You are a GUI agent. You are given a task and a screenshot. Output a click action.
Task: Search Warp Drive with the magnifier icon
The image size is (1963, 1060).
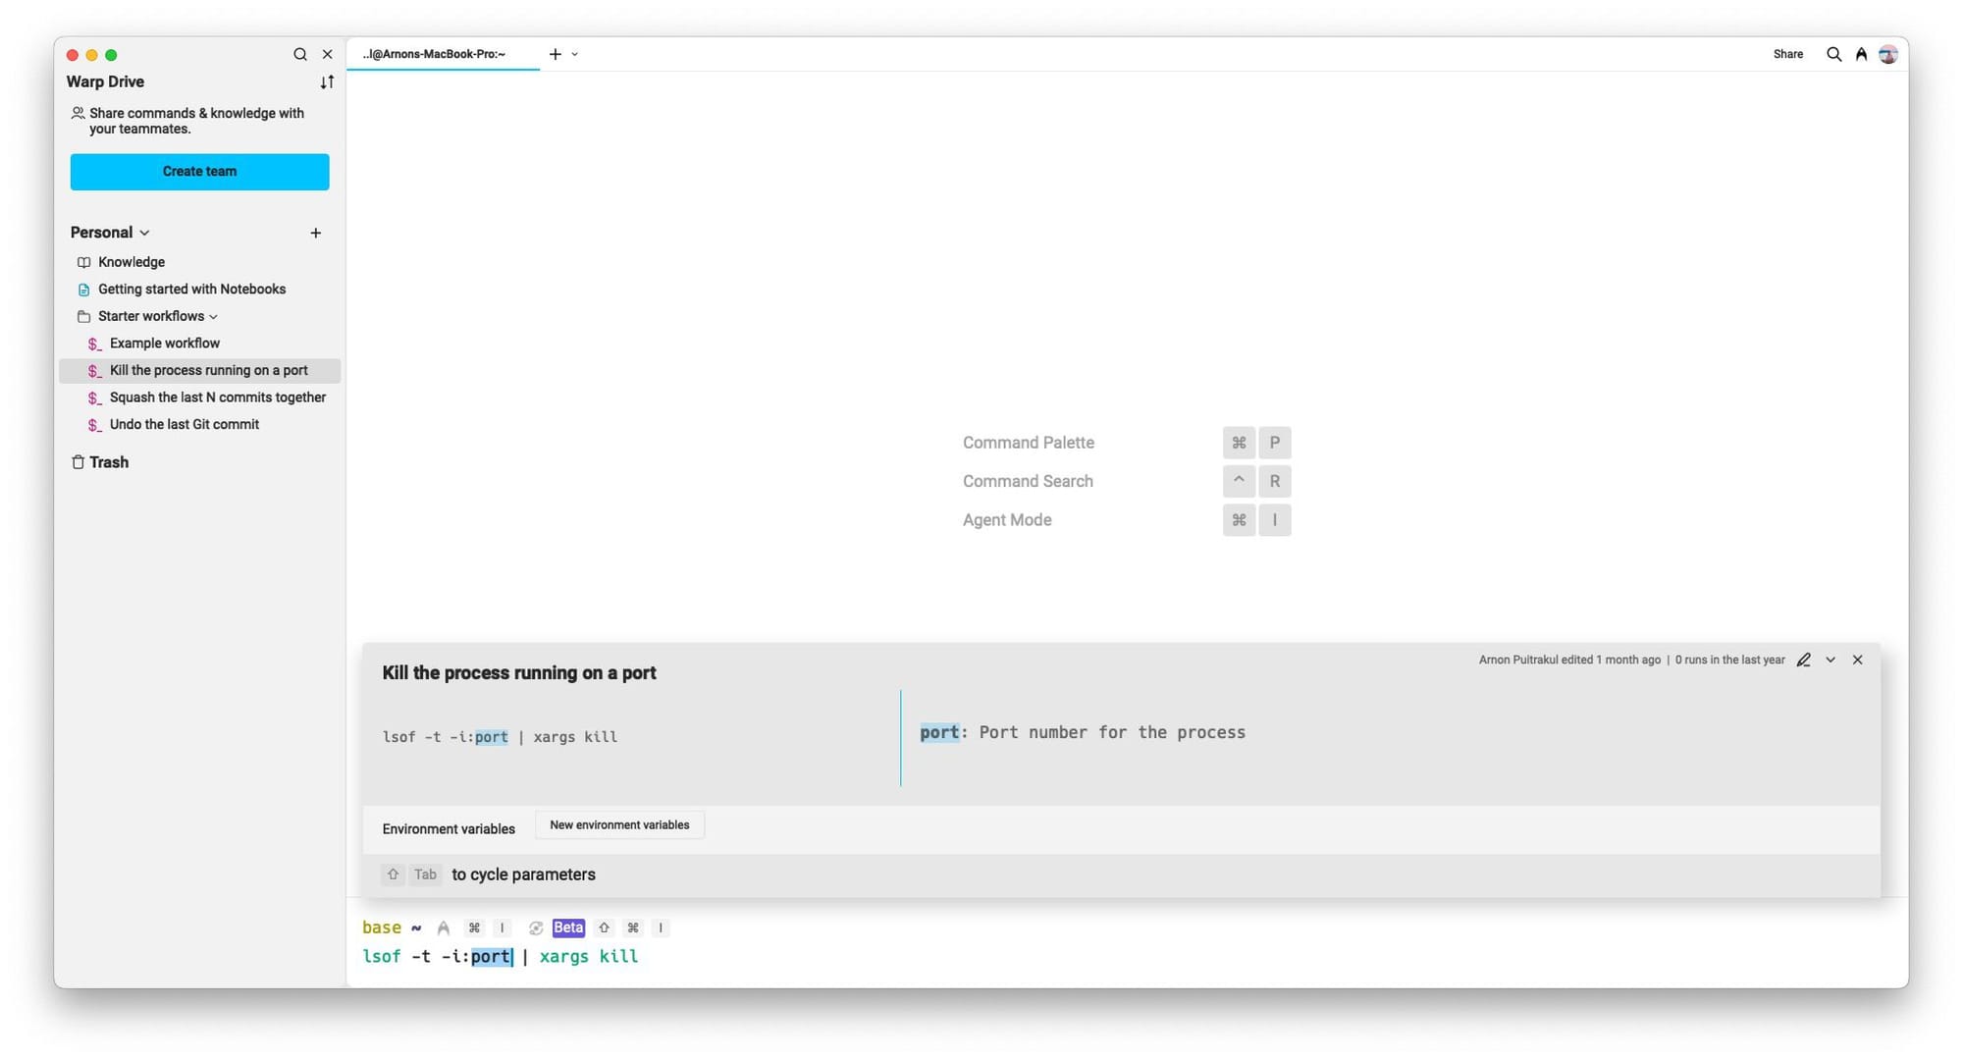[x=300, y=55]
